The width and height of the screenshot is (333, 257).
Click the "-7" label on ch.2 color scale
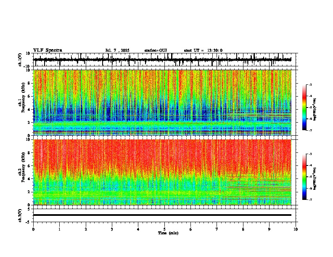[310, 199]
